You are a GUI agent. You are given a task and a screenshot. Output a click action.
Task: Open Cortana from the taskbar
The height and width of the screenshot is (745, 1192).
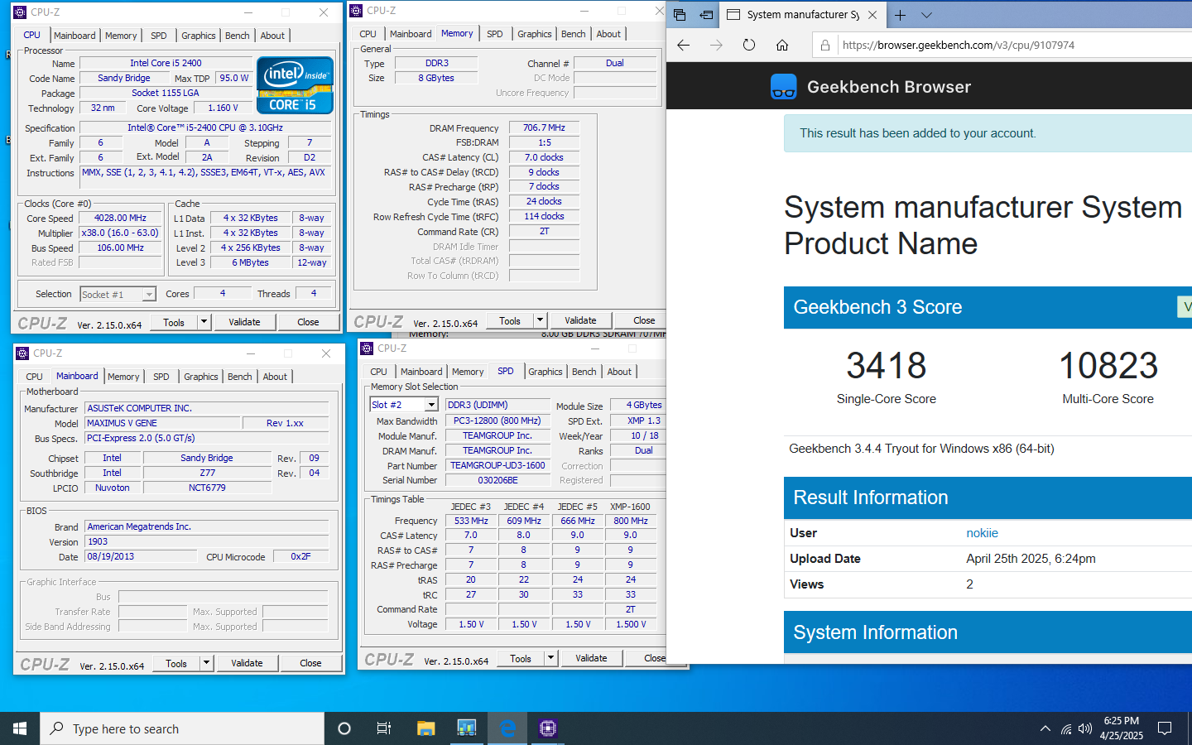[344, 728]
